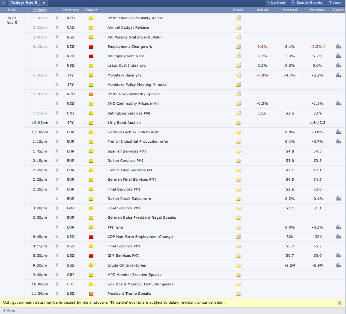Image resolution: width=346 pixels, height=314 pixels.
Task: Click orange impact icon for RBNZ Gov Hawkesby Speaks
Action: (x=91, y=94)
